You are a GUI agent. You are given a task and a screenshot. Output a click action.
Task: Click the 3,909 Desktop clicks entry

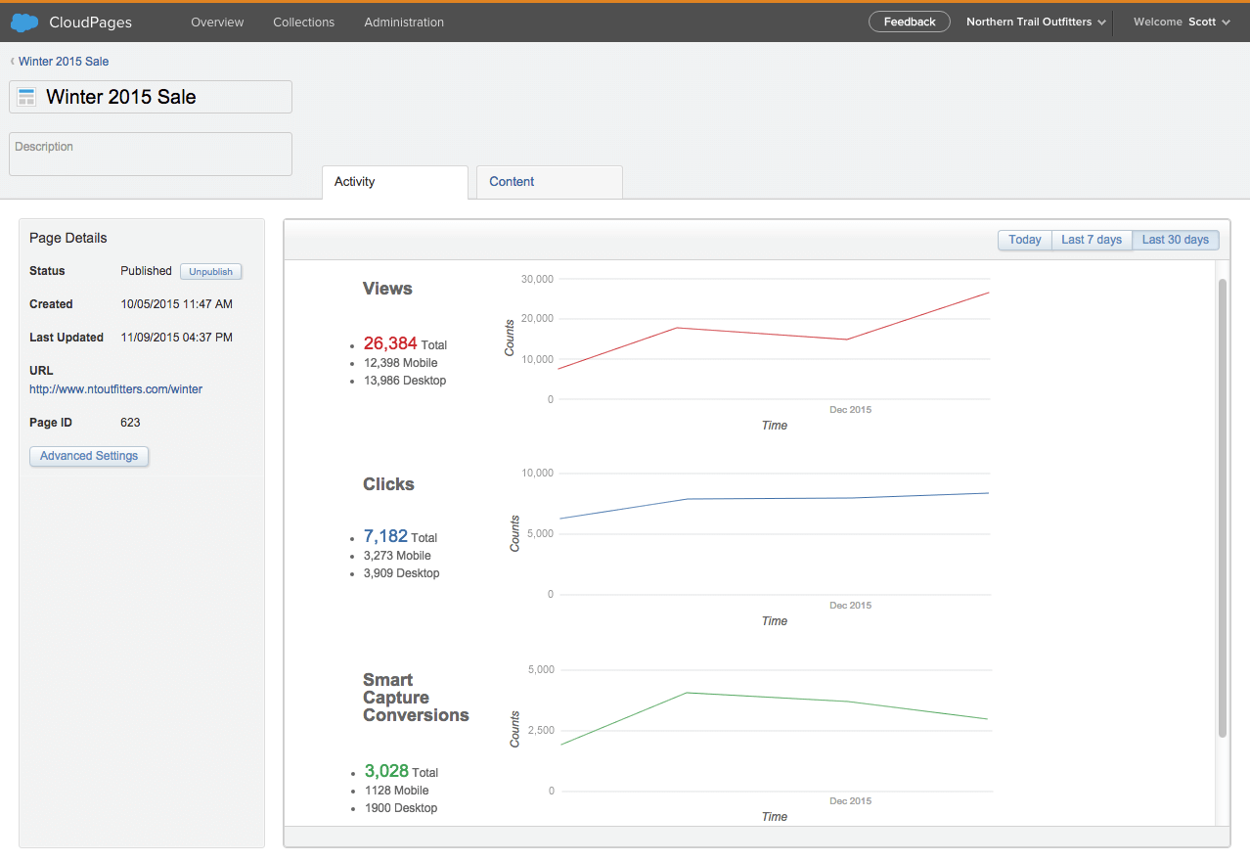coord(401,573)
